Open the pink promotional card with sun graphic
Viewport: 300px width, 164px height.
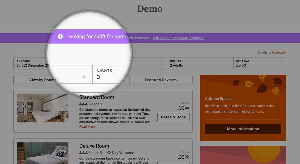[x=243, y=155]
